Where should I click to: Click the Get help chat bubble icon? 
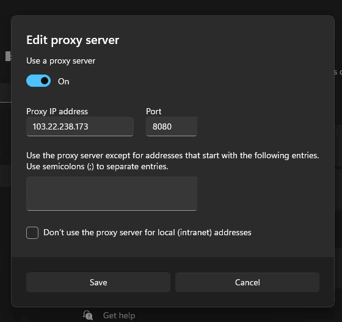tap(88, 315)
